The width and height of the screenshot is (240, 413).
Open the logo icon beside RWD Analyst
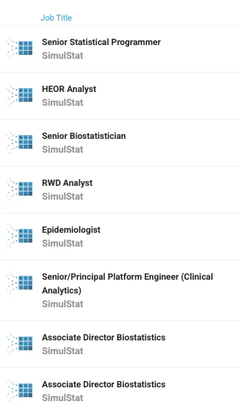[20, 188]
